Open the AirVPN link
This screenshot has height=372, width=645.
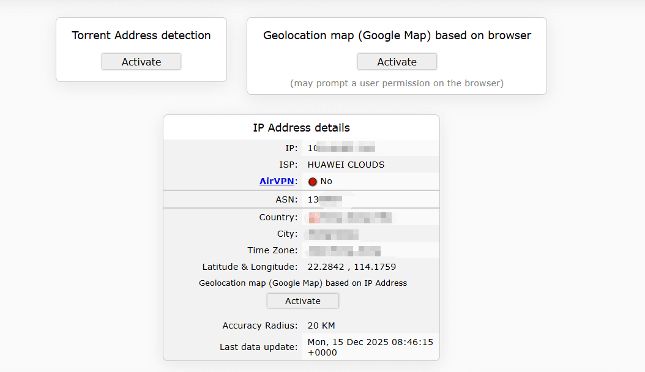[277, 181]
